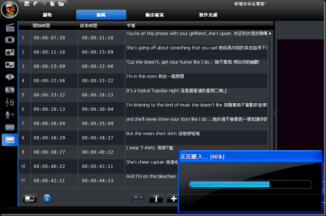Click end time 00:00:22:06 in row 3
The image size is (326, 216).
pos(98,66)
